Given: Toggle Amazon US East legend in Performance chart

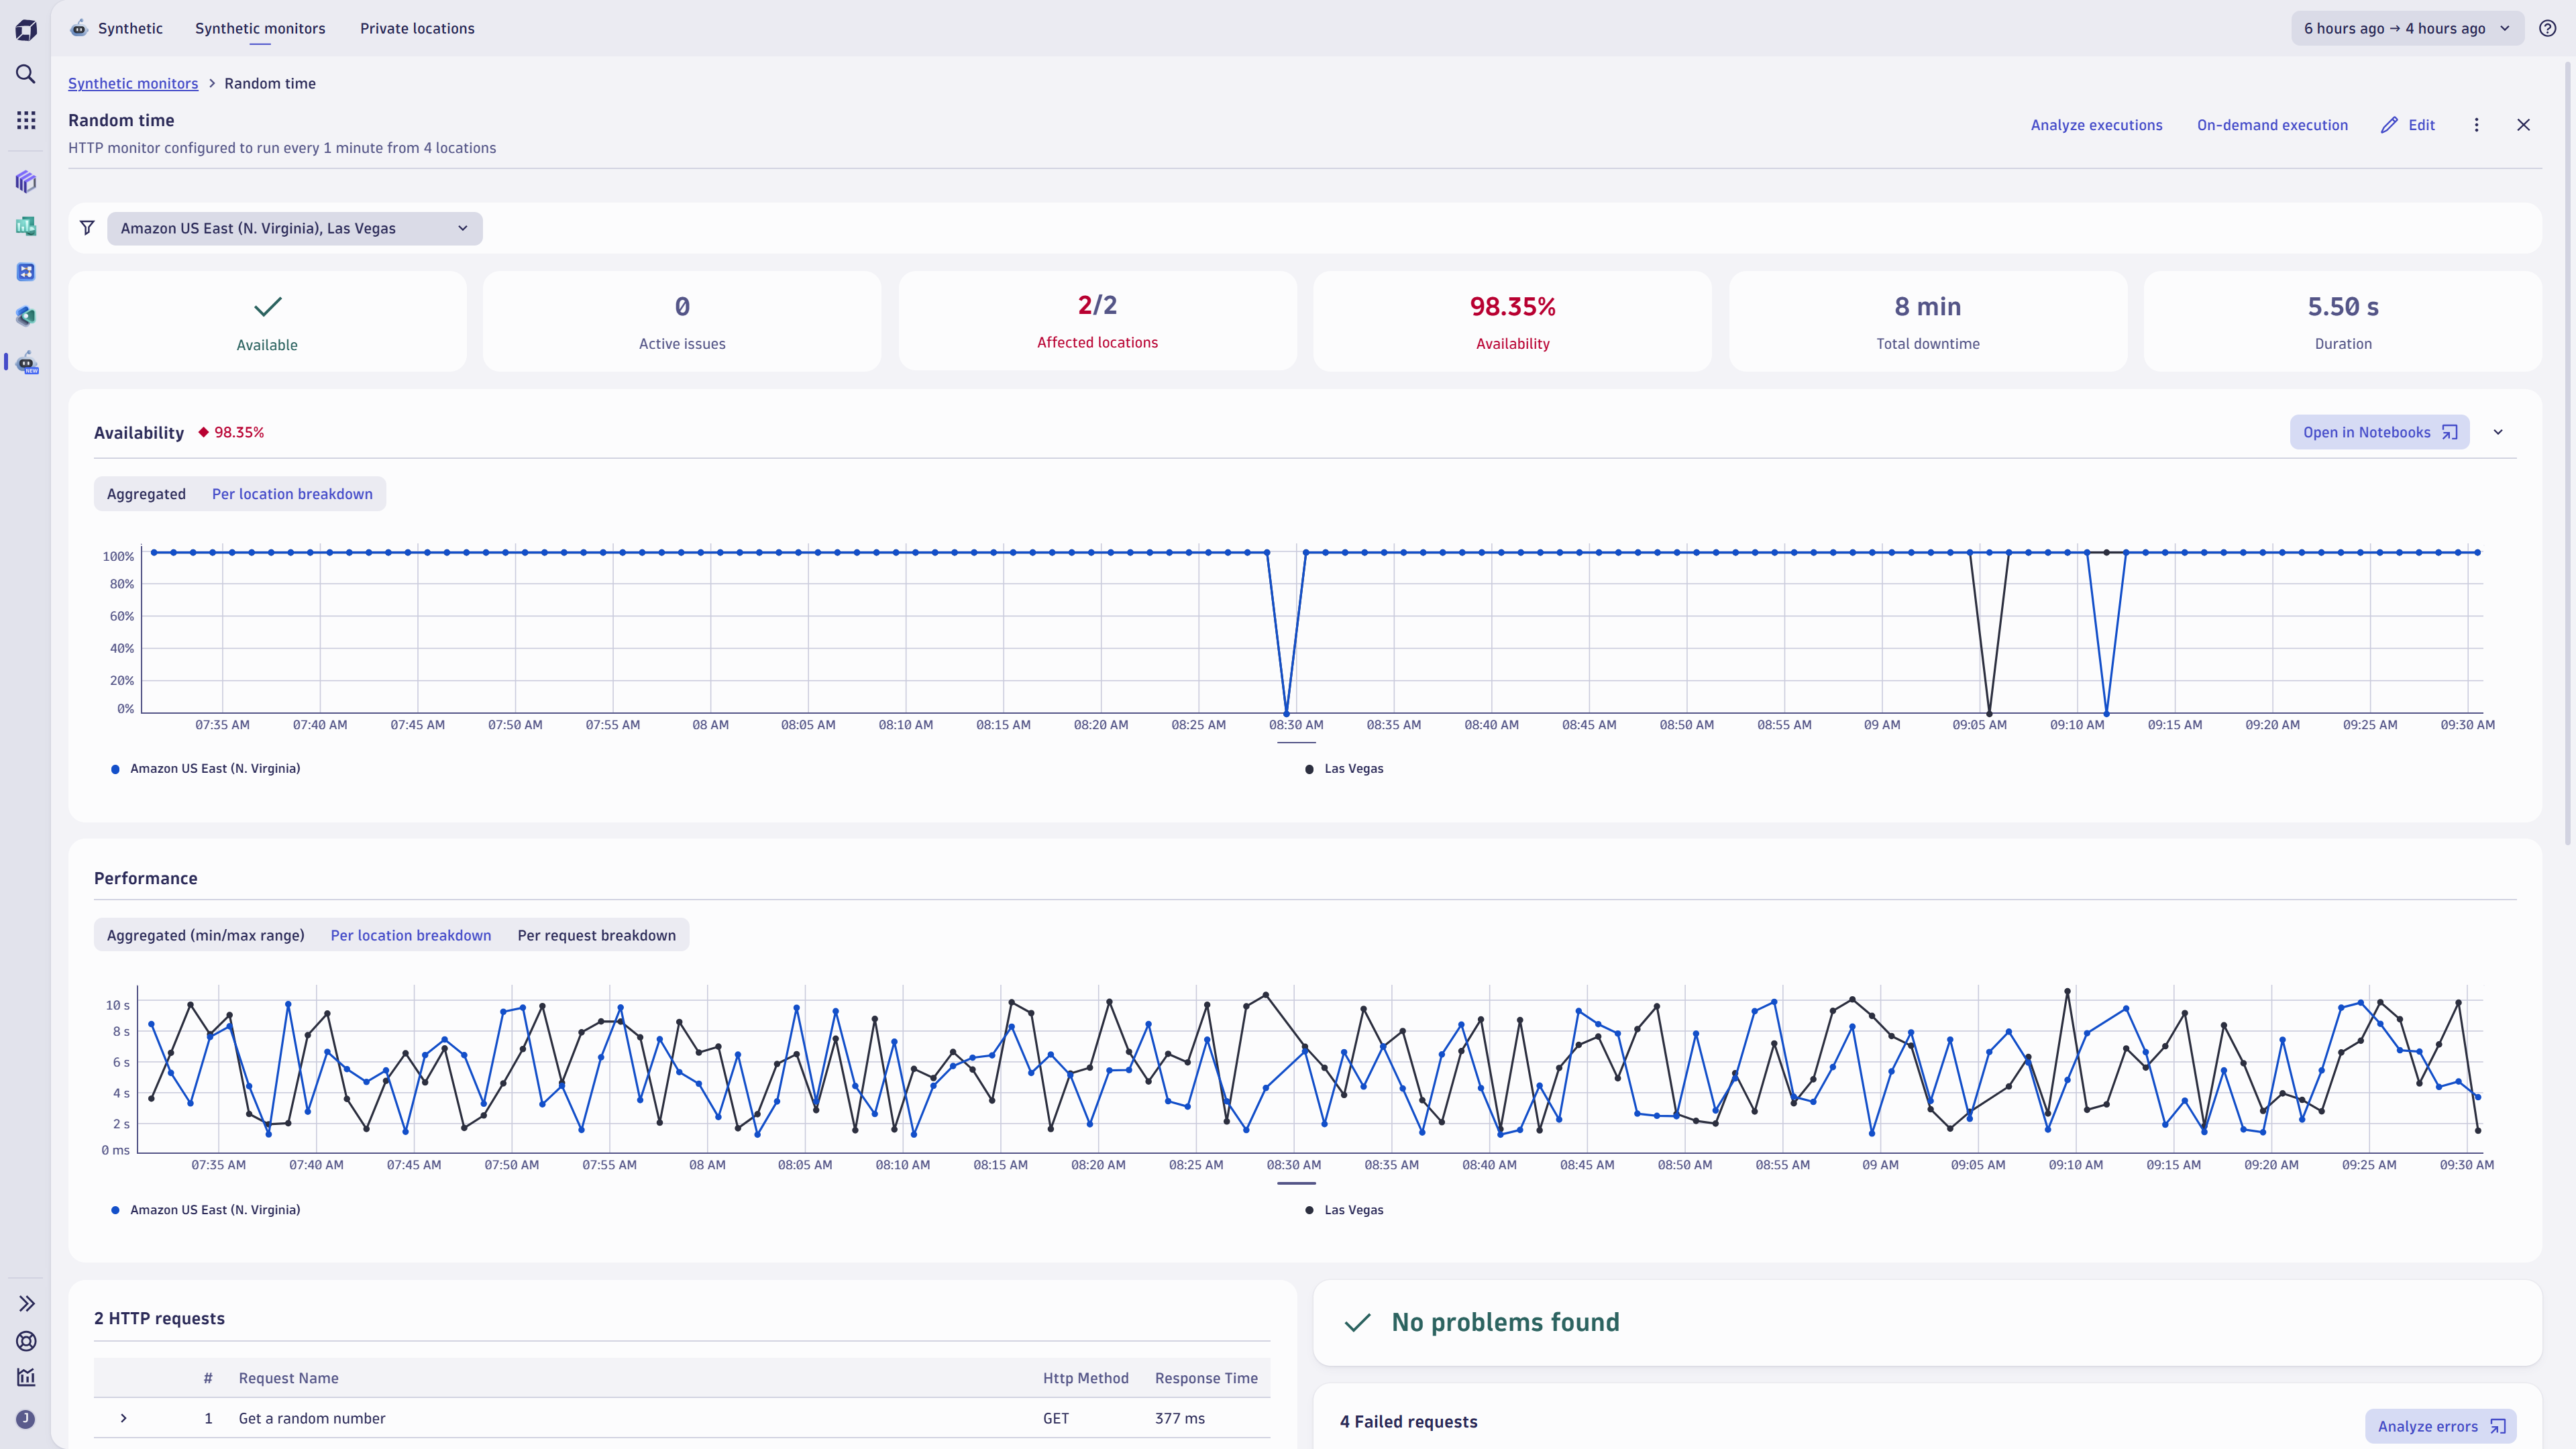Looking at the screenshot, I should 205,1209.
